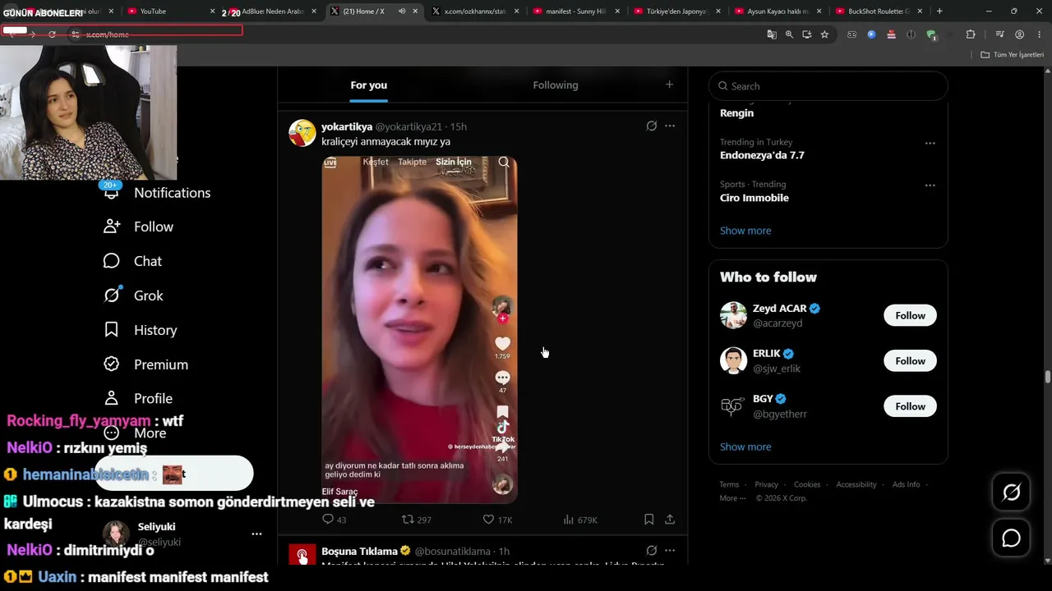Bookmark this page with the star
1052x591 pixels.
click(824, 34)
